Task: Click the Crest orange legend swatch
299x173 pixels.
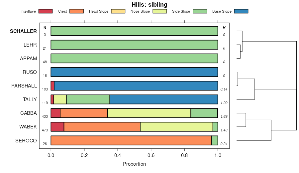Action: pos(76,11)
